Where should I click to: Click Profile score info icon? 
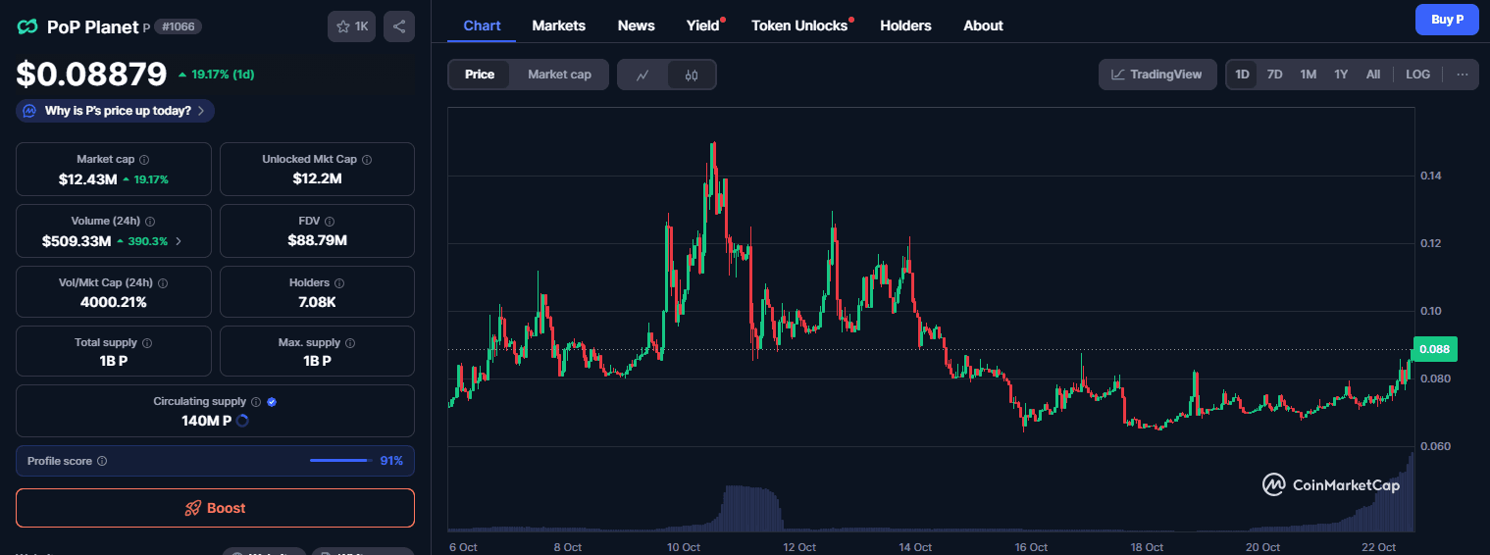[x=102, y=461]
